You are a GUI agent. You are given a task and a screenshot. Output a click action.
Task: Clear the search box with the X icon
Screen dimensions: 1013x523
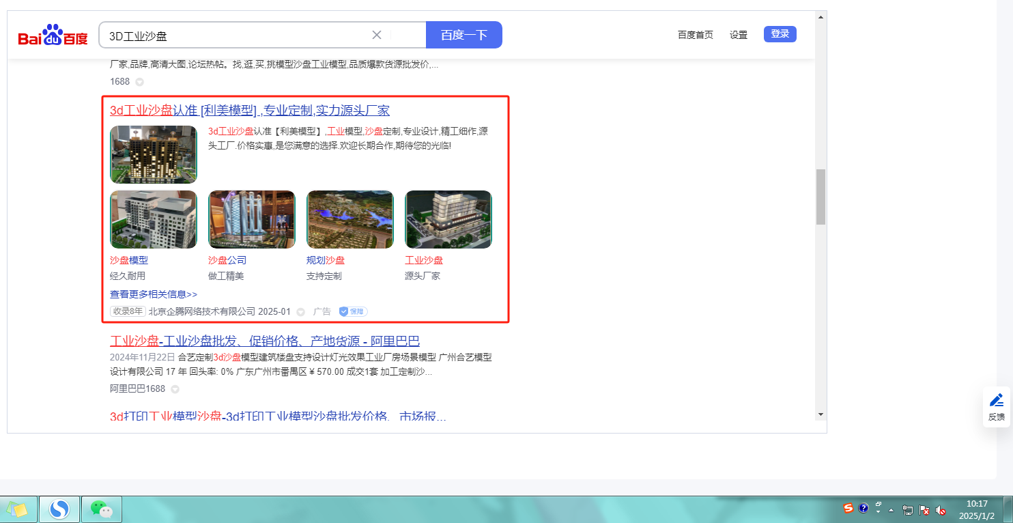[377, 35]
